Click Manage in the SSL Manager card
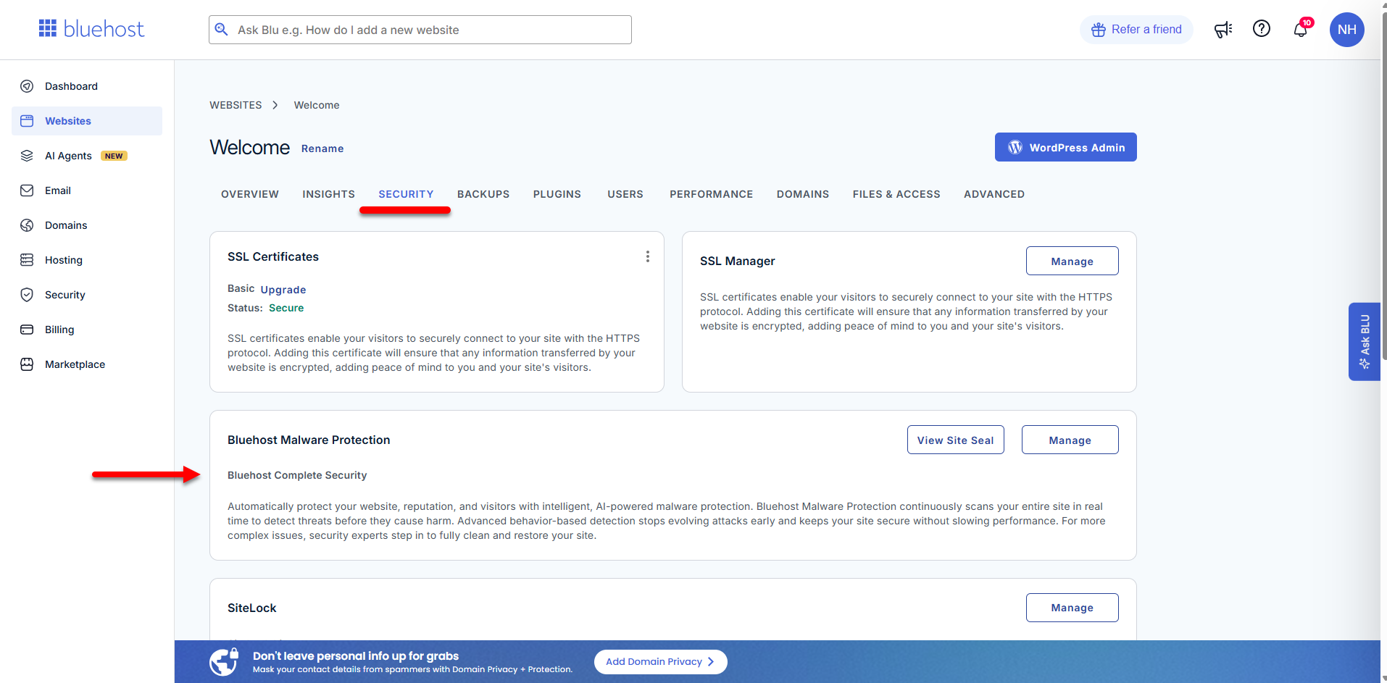Screen dimensions: 1387x683 (x=1072, y=261)
